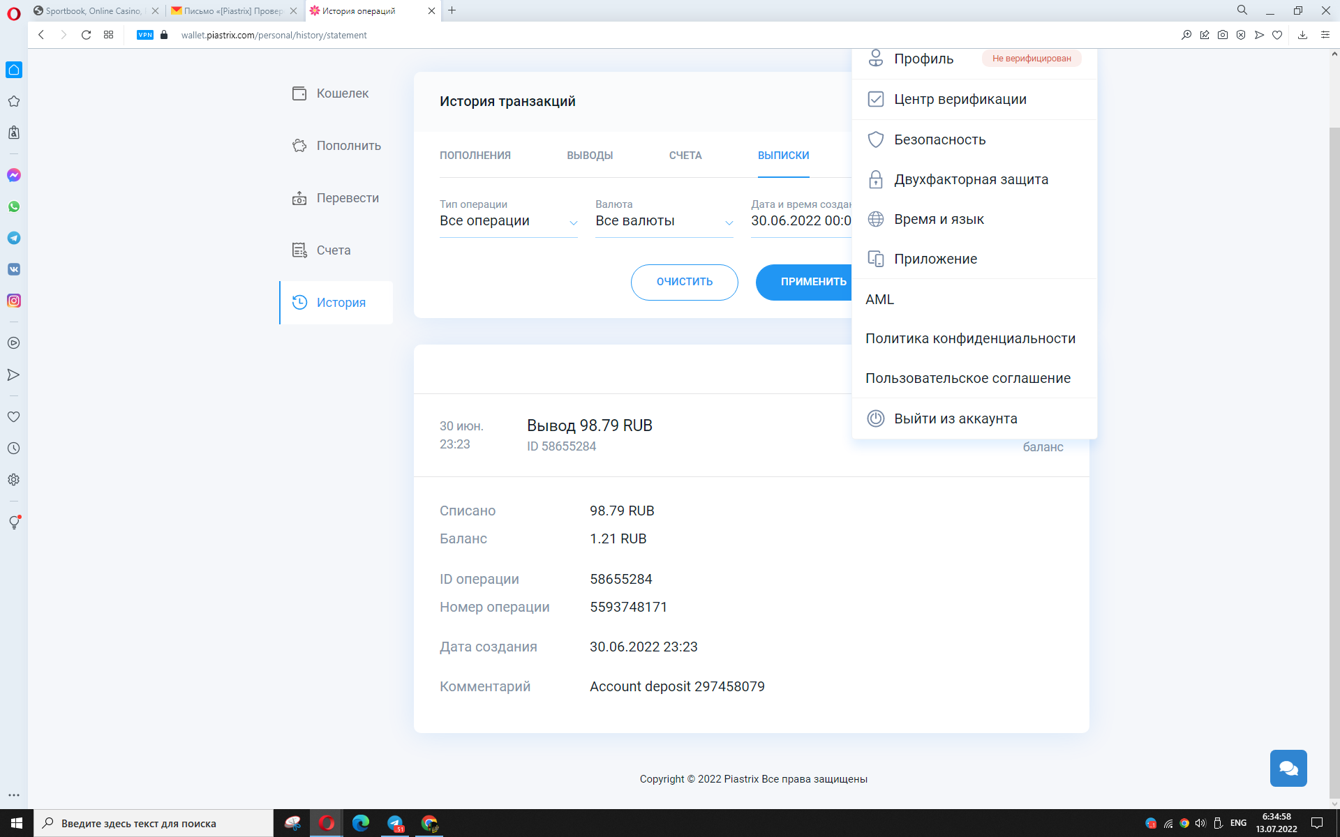The width and height of the screenshot is (1340, 837).
Task: Open Центр верификации menu item
Action: tap(974, 99)
